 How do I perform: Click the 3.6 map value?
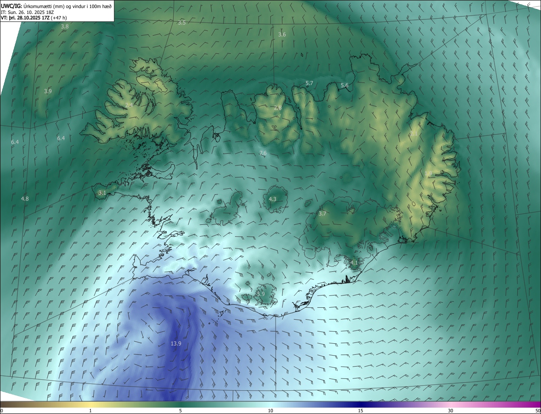point(282,34)
